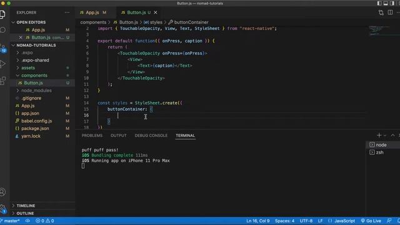Collapse the Open Editors section
The image size is (400, 225).
42,22
